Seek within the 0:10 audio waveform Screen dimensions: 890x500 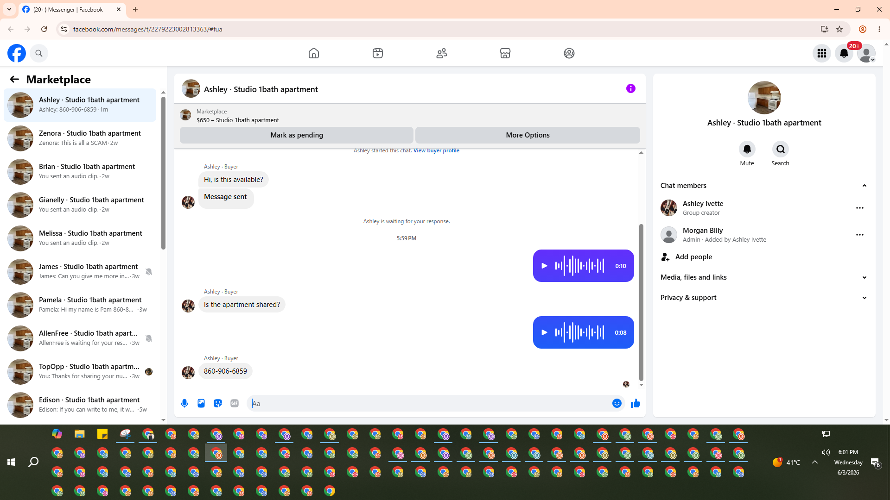[x=579, y=266]
